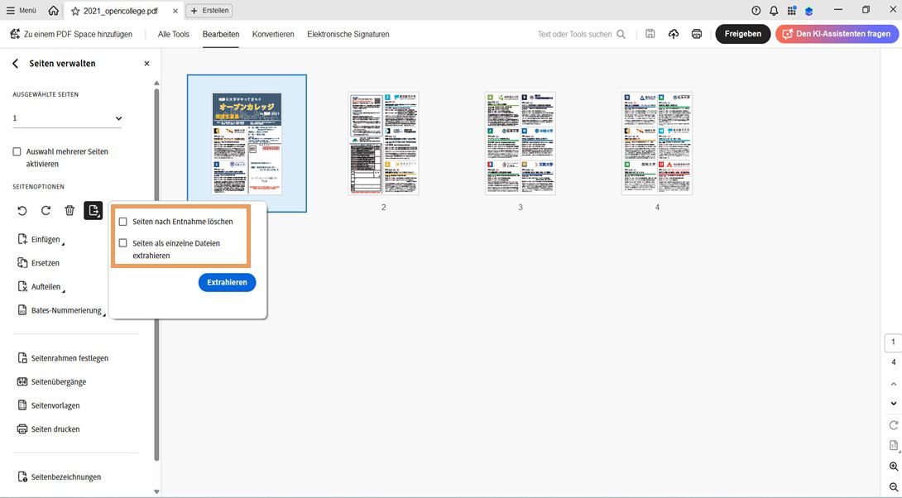Close the Seiten verwalten panel

[146, 63]
